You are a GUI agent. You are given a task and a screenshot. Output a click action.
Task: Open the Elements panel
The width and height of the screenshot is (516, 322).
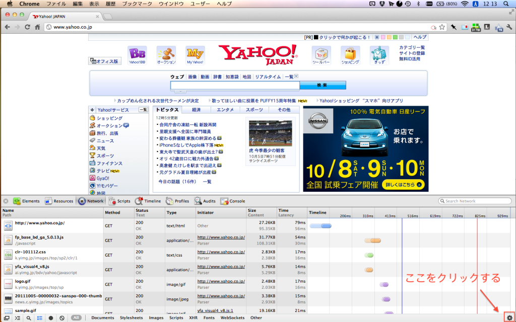point(26,201)
